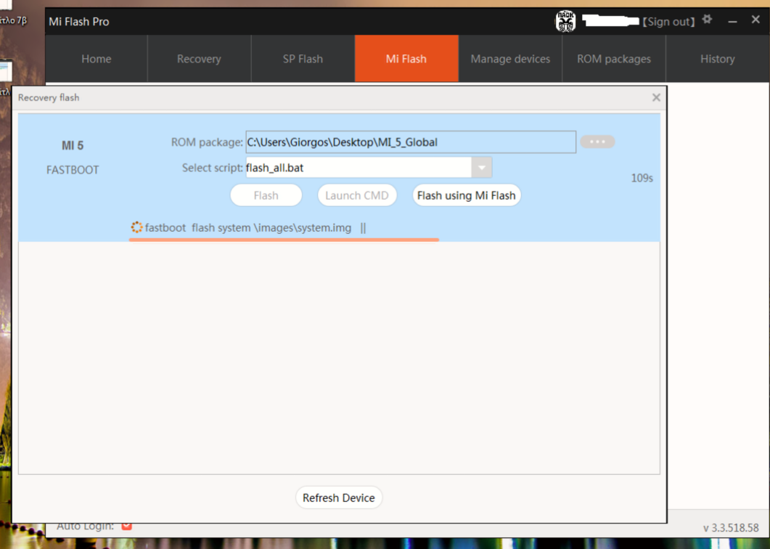
Task: Click the fastboot flash system command text
Action: pyautogui.click(x=248, y=227)
